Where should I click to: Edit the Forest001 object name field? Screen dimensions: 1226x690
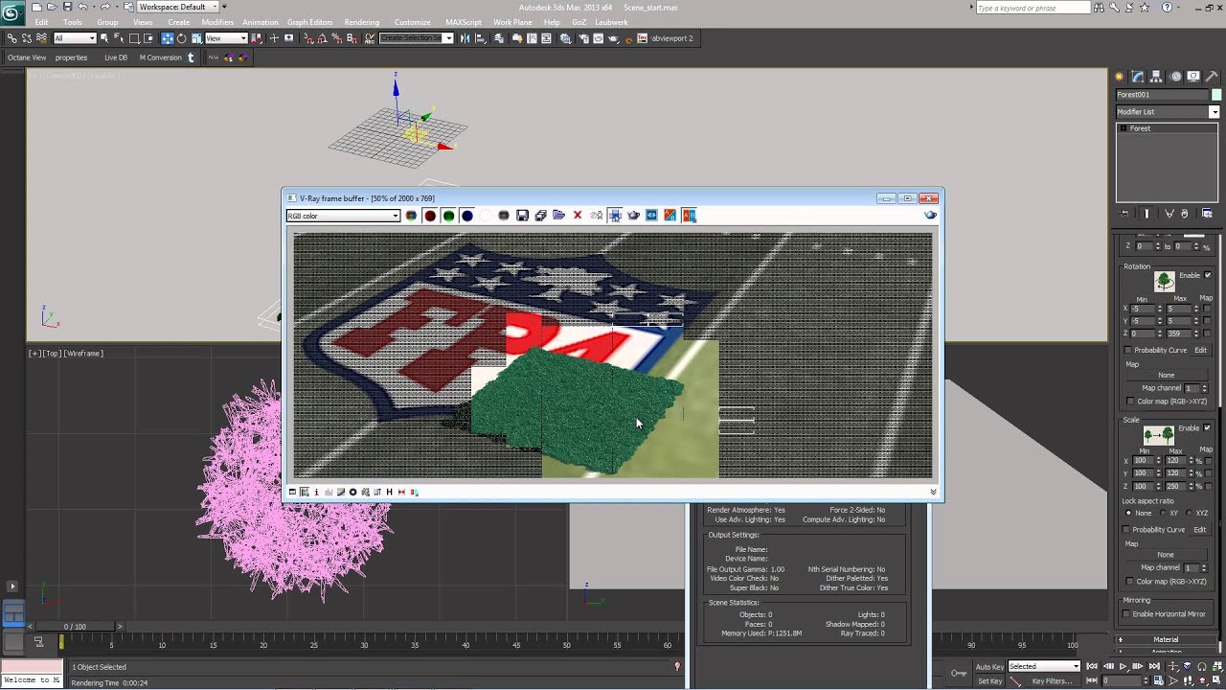pyautogui.click(x=1163, y=95)
